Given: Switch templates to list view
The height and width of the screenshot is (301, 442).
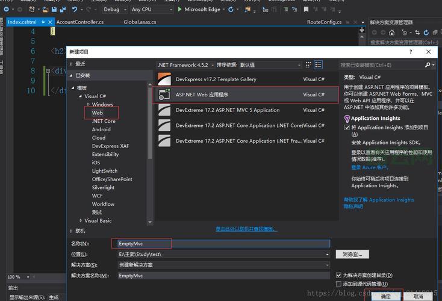Looking at the screenshot, I should (x=319, y=64).
